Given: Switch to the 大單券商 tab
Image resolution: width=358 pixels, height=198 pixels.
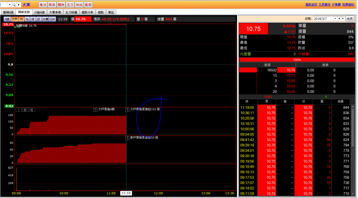Looking at the screenshot, I should 55,12.
